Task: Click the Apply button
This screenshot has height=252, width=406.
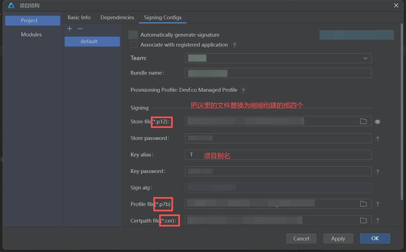Action: click(x=338, y=238)
